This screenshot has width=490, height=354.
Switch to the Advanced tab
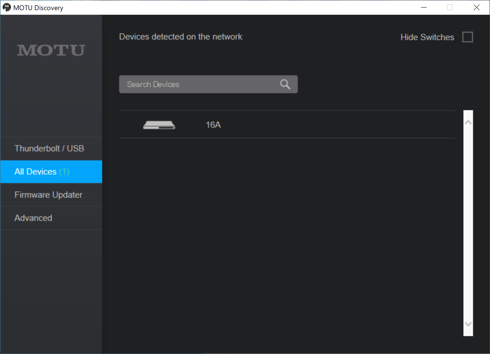(x=51, y=218)
